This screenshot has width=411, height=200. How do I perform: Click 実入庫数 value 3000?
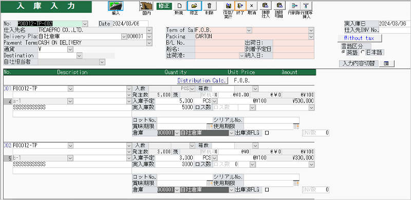175,164
